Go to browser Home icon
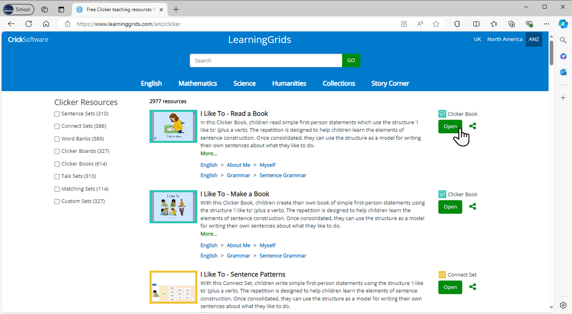Image resolution: width=572 pixels, height=314 pixels. pos(46,24)
